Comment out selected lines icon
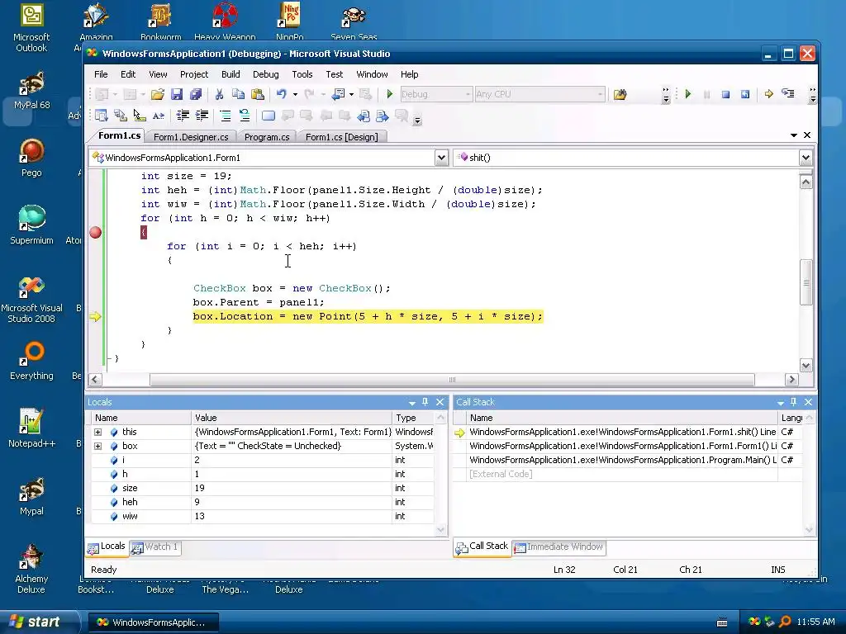 pos(225,116)
